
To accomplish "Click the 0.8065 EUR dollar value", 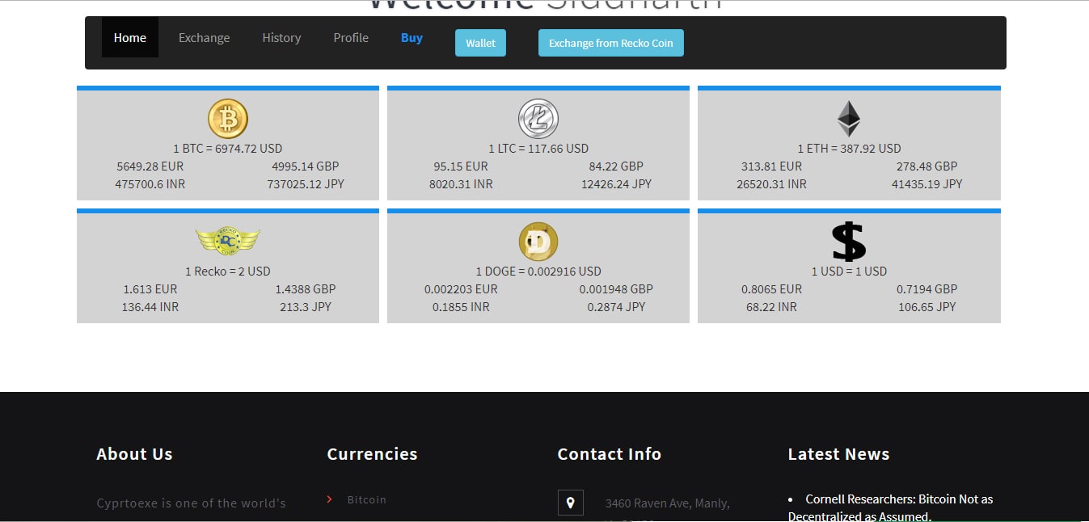I will 771,289.
